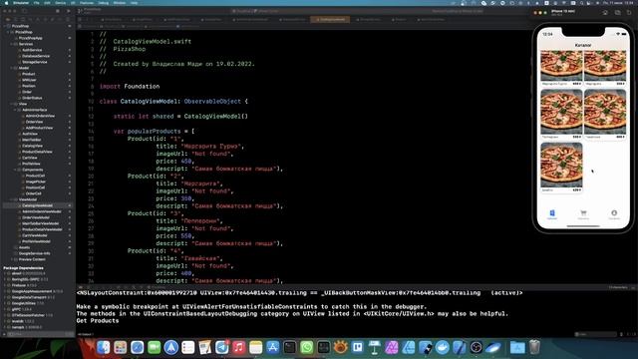Collapse the PizzaShop project root
Screen dimensions: 638x359
pos(5,26)
